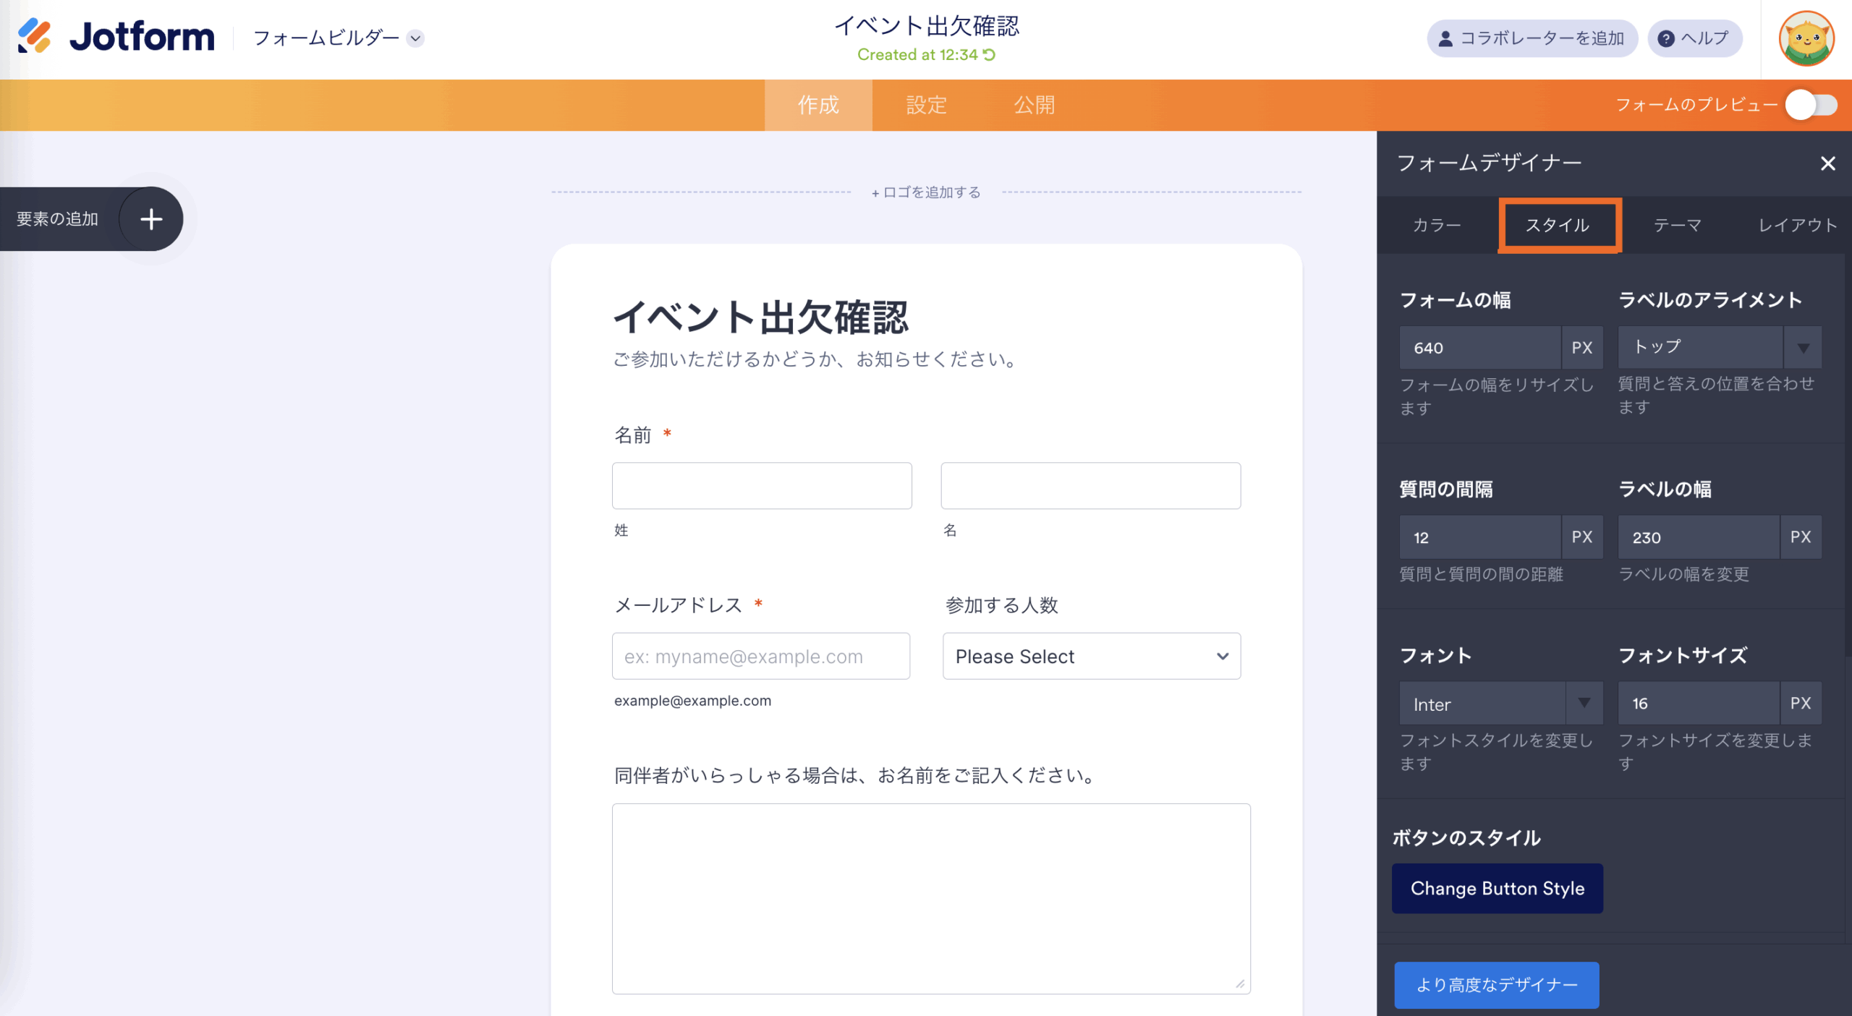The image size is (1852, 1016).
Task: Open the より高度なデザイナー button
Action: (x=1496, y=985)
